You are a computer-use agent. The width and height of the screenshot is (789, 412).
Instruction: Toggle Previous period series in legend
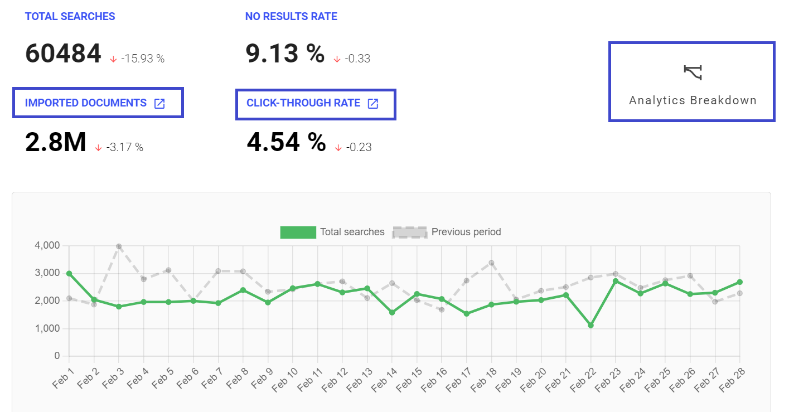(x=447, y=232)
